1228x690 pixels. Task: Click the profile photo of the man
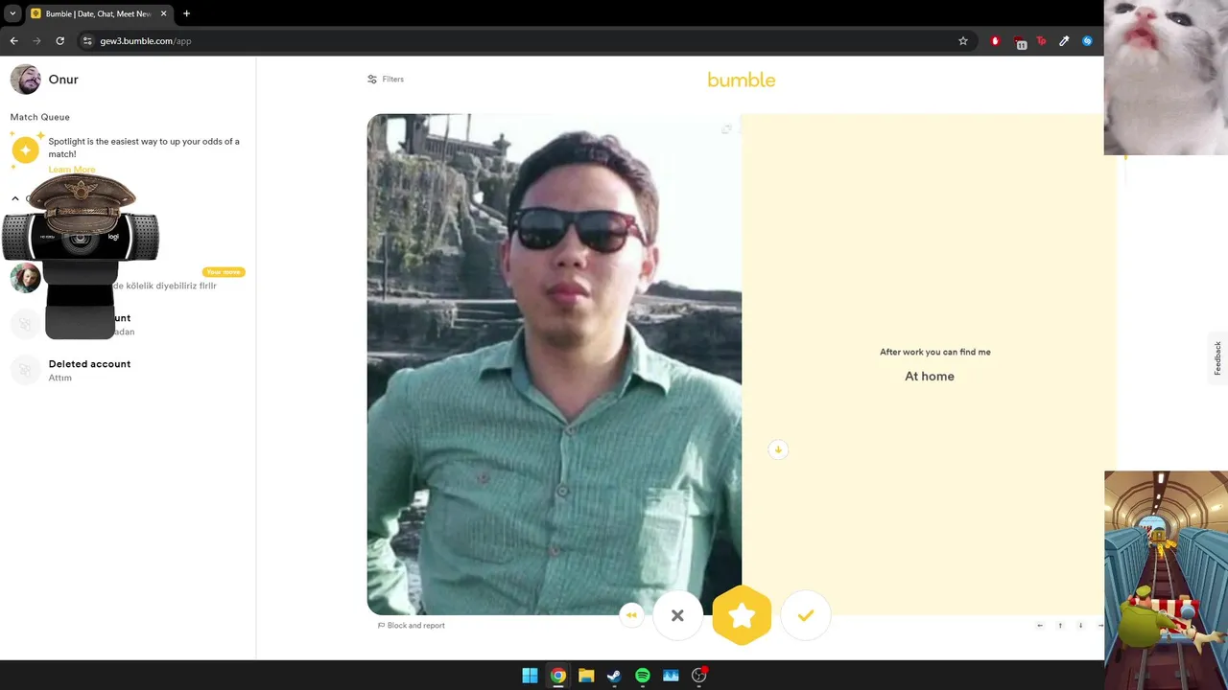pyautogui.click(x=555, y=364)
